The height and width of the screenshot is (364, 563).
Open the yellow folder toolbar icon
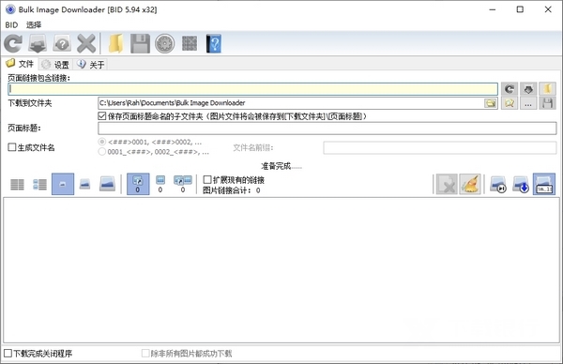(116, 43)
